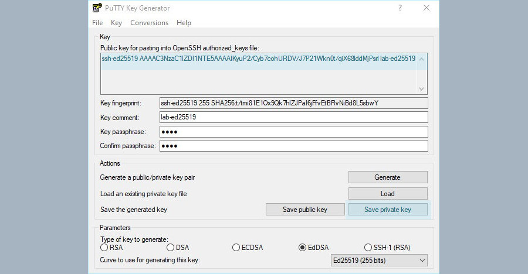Click the Key comment field
This screenshot has width=528, height=274.
[294, 117]
